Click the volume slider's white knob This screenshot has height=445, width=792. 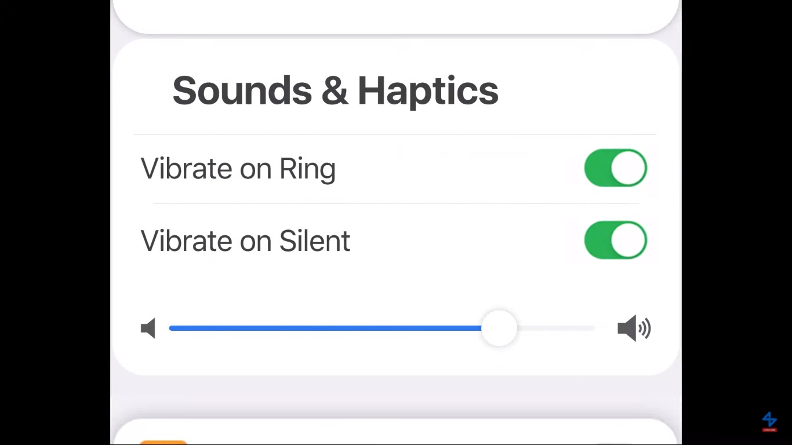(x=499, y=328)
